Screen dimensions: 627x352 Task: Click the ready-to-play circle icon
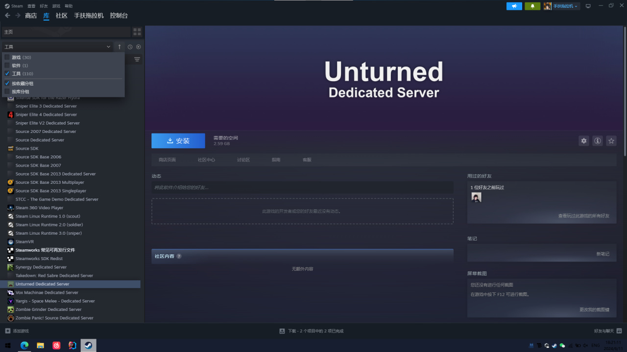139,47
